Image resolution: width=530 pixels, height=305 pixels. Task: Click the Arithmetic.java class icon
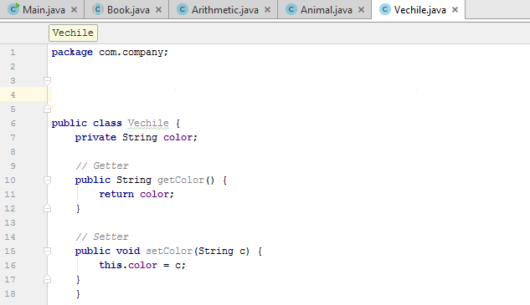[183, 9]
